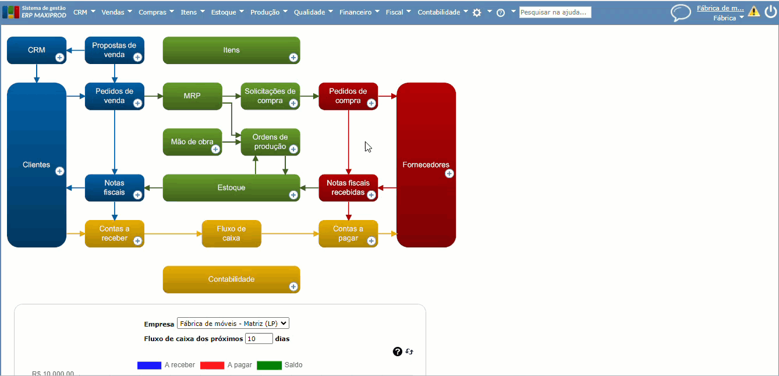The height and width of the screenshot is (376, 779).
Task: Open the Estoque menu
Action: point(228,12)
